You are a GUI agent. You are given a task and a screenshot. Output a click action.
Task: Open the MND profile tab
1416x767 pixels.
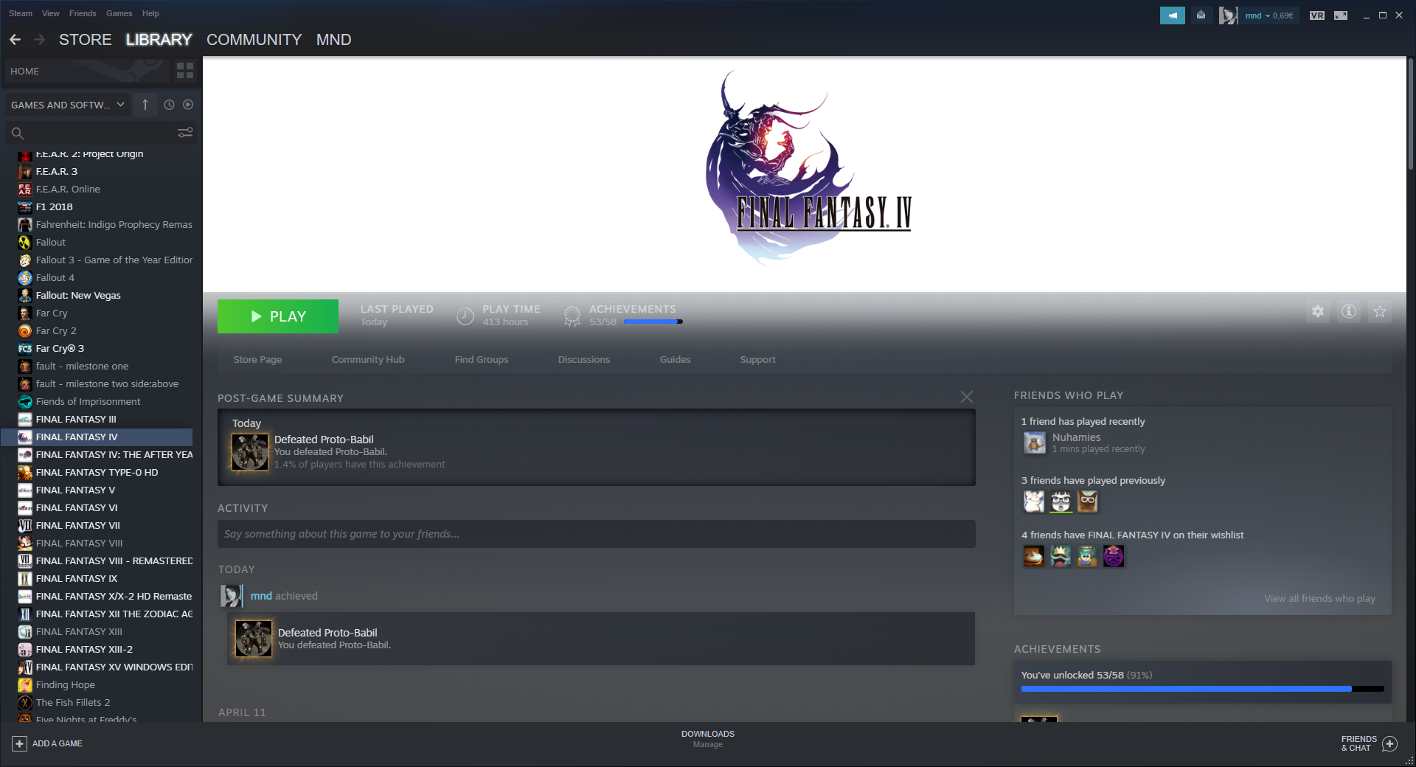[333, 40]
